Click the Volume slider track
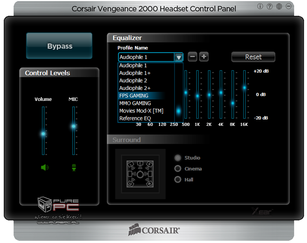Image resolution: width=307 pixels, height=243 pixels. (x=43, y=131)
